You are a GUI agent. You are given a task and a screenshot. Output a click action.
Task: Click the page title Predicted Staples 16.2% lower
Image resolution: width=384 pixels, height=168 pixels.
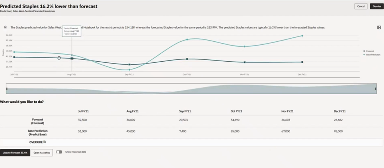[x=49, y=6]
